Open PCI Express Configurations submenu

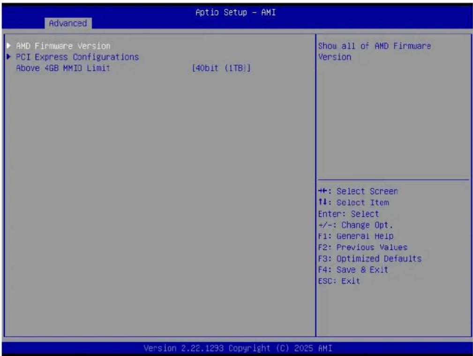pyautogui.click(x=77, y=57)
